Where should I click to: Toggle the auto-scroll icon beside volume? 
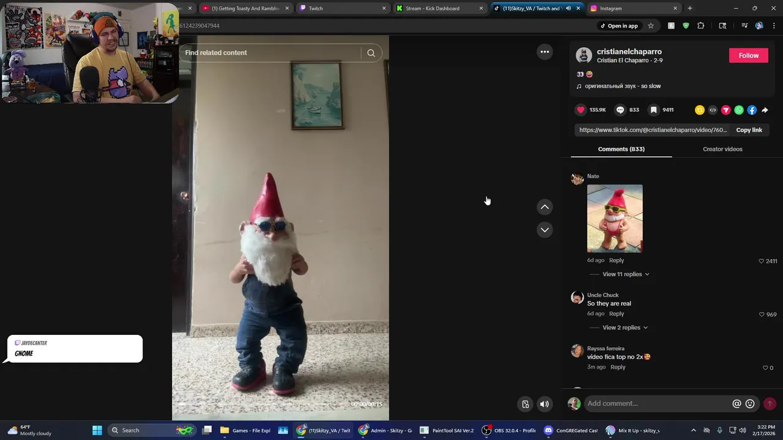(x=525, y=404)
